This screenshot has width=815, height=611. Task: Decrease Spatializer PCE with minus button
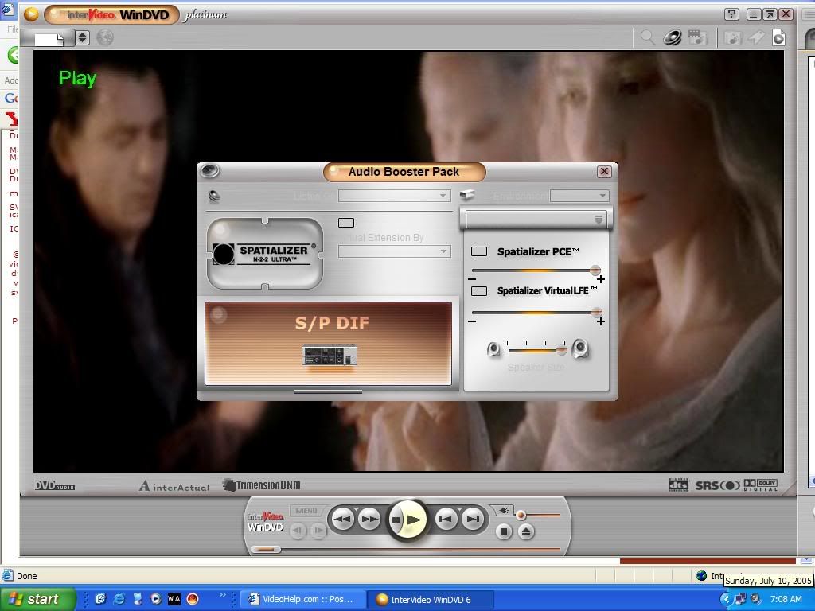[472, 279]
